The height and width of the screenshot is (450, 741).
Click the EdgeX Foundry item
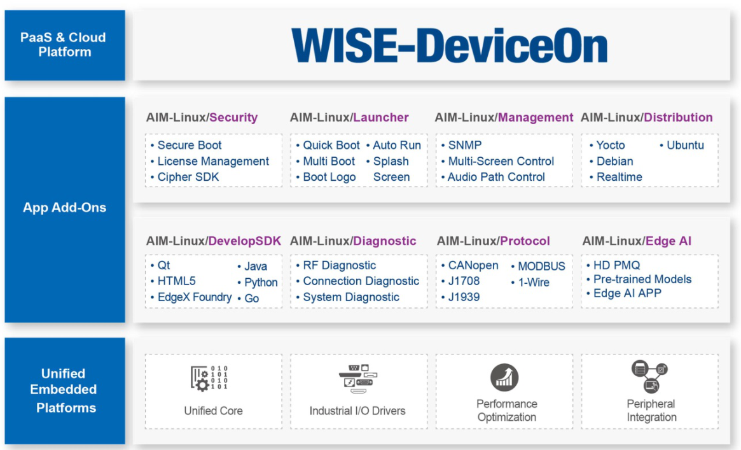click(x=194, y=297)
